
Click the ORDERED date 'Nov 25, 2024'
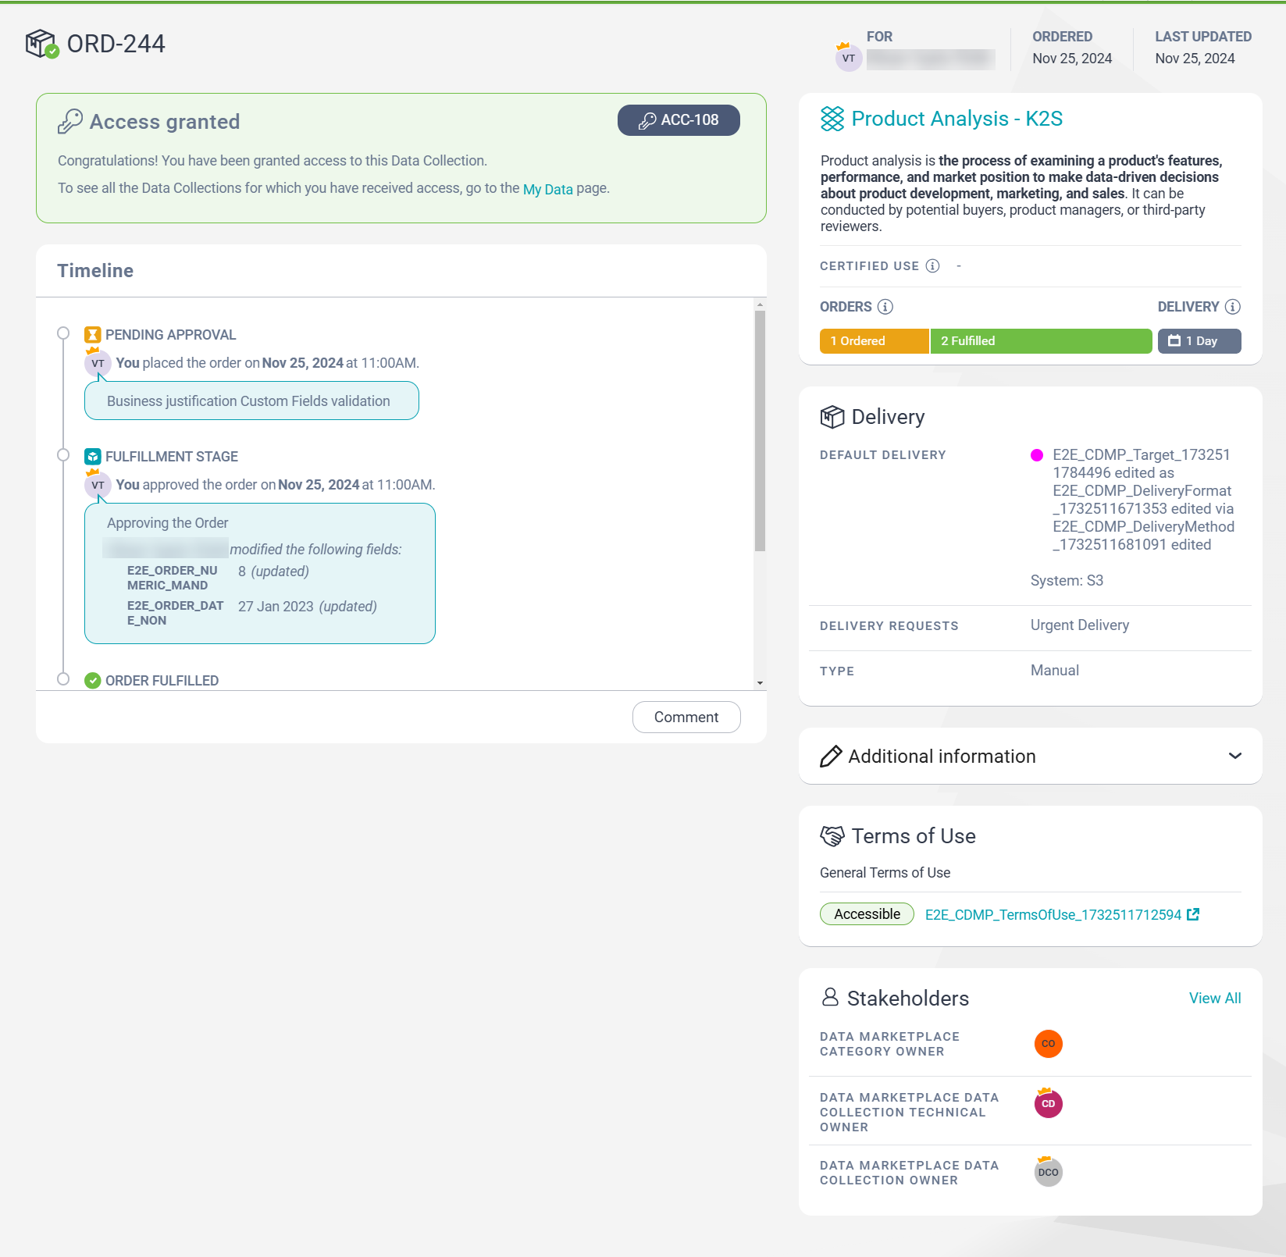(x=1072, y=59)
